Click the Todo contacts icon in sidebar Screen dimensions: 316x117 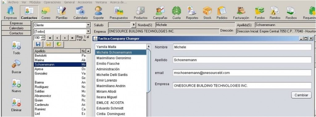tap(16, 45)
